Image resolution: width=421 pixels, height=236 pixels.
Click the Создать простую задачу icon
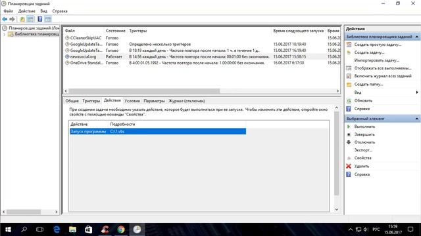(x=349, y=45)
